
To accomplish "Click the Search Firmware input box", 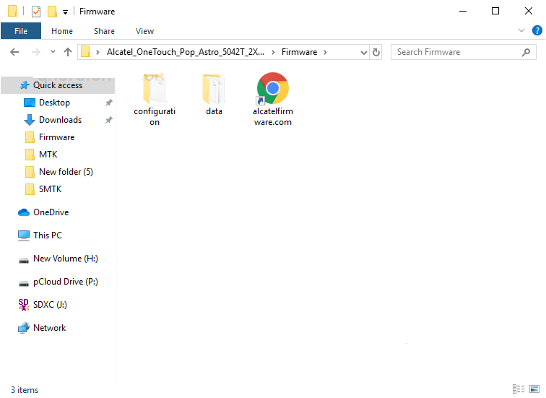I will click(455, 52).
